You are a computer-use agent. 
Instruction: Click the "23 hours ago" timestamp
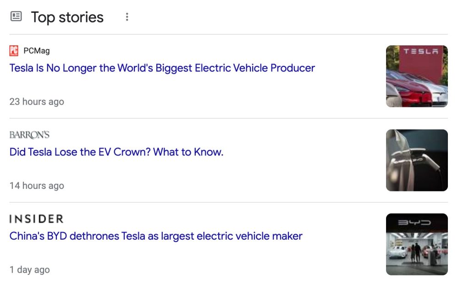click(x=37, y=102)
